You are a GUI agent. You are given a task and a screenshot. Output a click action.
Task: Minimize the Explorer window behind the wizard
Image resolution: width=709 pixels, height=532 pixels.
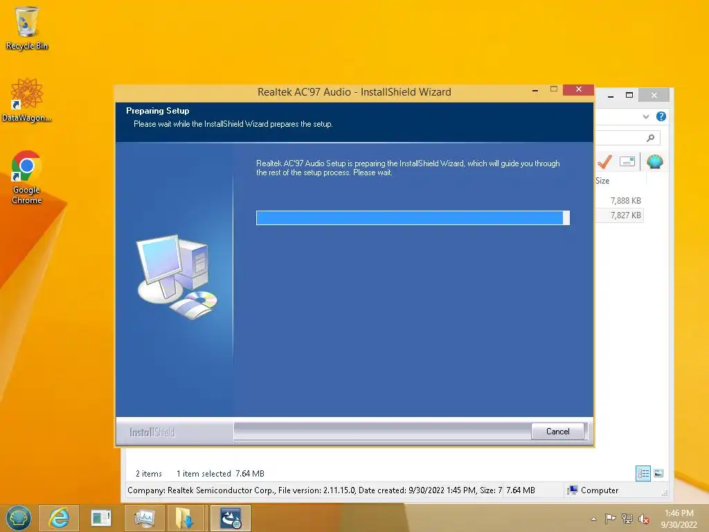pyautogui.click(x=611, y=96)
